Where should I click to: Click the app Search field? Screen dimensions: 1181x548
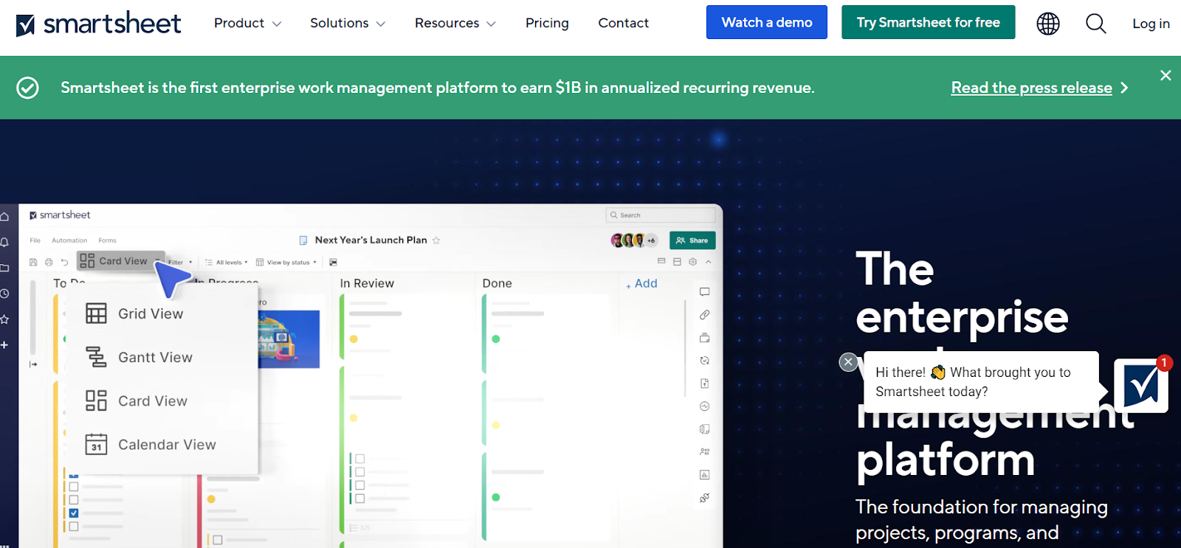click(x=661, y=215)
